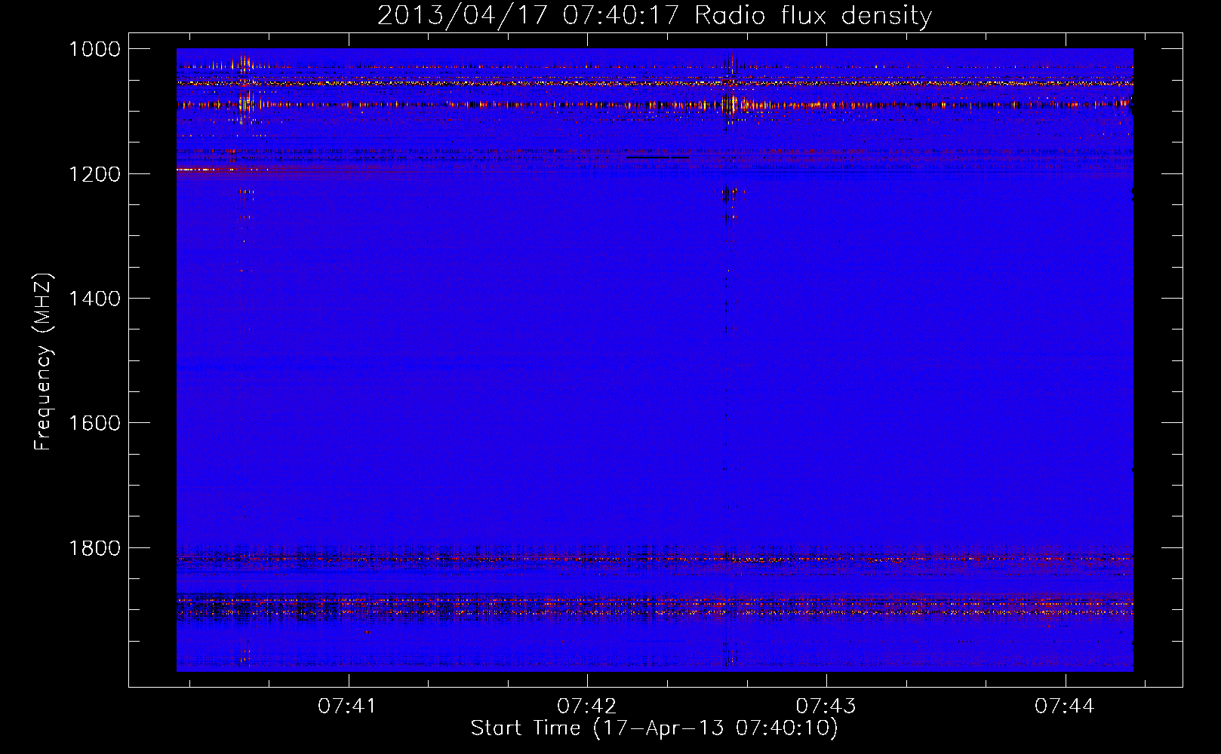1221x754 pixels.
Task: Click the '1000' frequency axis label
Action: point(94,49)
